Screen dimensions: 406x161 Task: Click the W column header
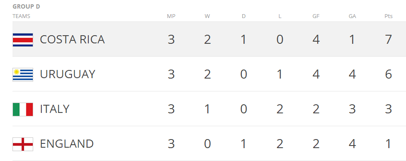(x=207, y=16)
